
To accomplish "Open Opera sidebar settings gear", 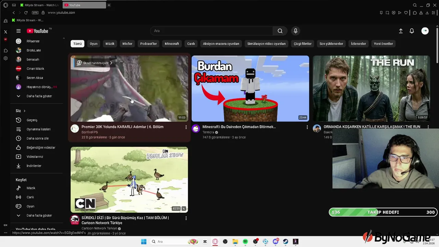I will point(5,58).
